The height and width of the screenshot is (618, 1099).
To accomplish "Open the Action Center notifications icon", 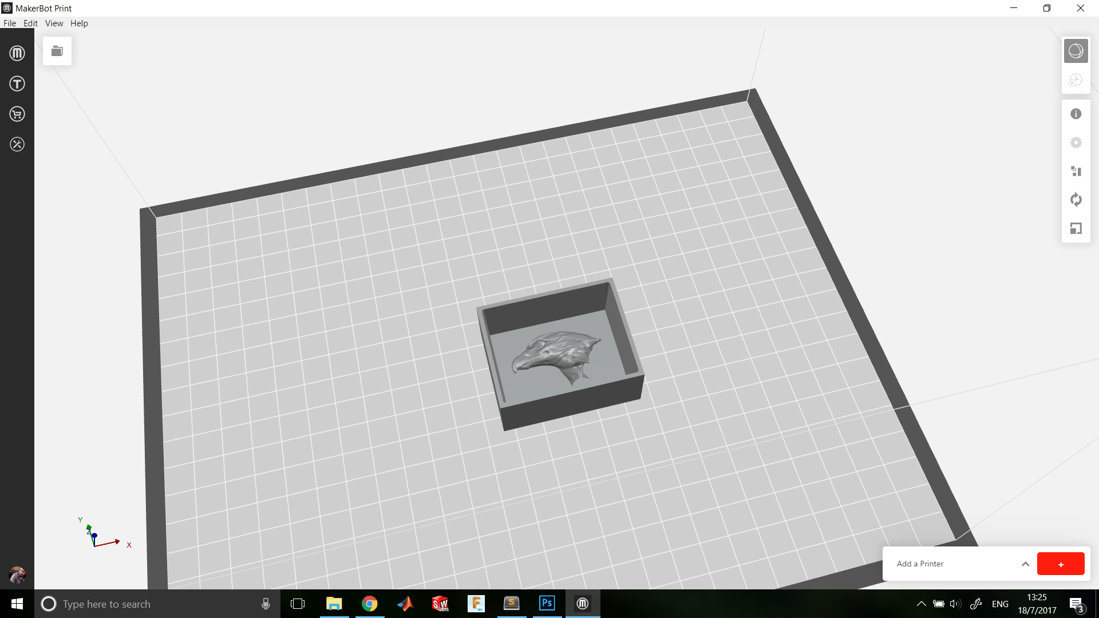I will click(x=1077, y=604).
